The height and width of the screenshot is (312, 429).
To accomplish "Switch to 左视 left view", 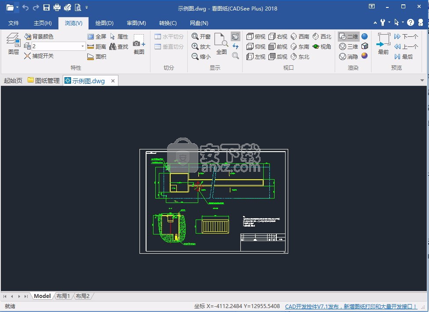I will click(x=256, y=57).
